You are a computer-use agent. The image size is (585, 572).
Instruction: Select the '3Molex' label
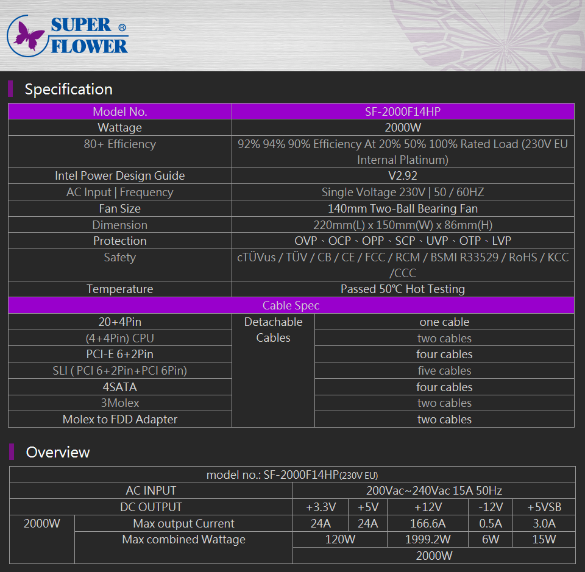click(x=120, y=403)
